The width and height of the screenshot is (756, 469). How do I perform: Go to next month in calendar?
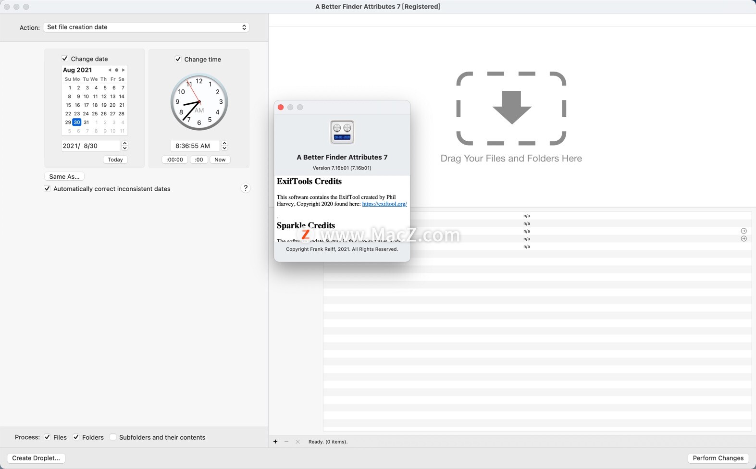point(124,70)
